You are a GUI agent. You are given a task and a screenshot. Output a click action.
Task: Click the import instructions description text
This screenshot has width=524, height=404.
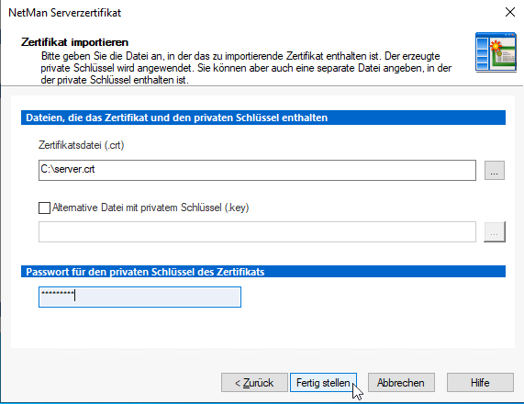click(x=246, y=68)
